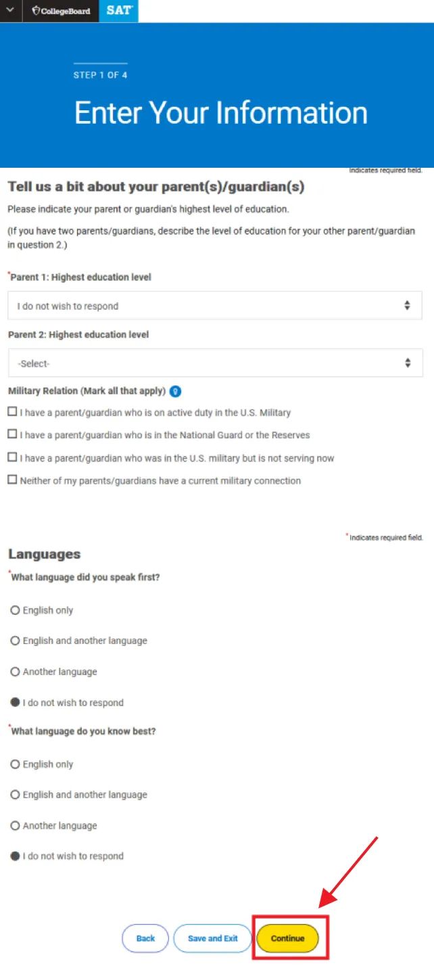Click the Back button
Image resolution: width=434 pixels, height=970 pixels.
click(145, 938)
